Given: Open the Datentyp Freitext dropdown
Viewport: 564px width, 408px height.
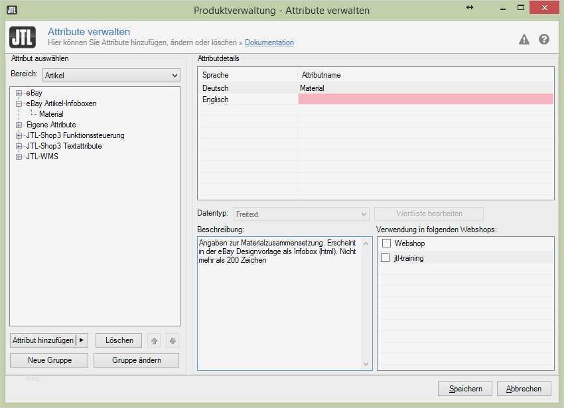Looking at the screenshot, I should point(301,214).
